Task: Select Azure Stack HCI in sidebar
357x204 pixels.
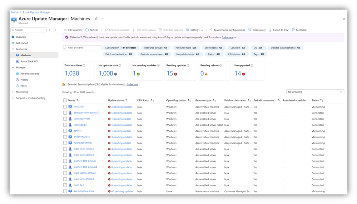Action: tap(29, 61)
